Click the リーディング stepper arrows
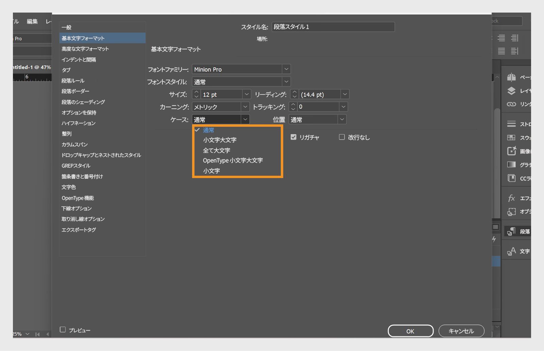This screenshot has width=544, height=351. (x=294, y=94)
